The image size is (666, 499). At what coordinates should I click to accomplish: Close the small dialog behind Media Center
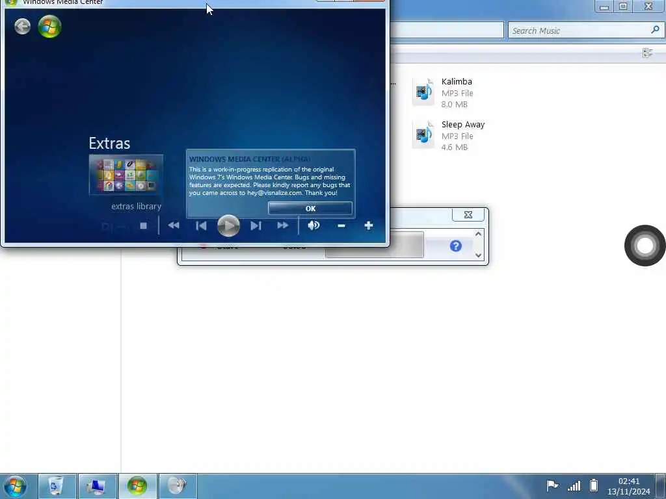point(468,214)
